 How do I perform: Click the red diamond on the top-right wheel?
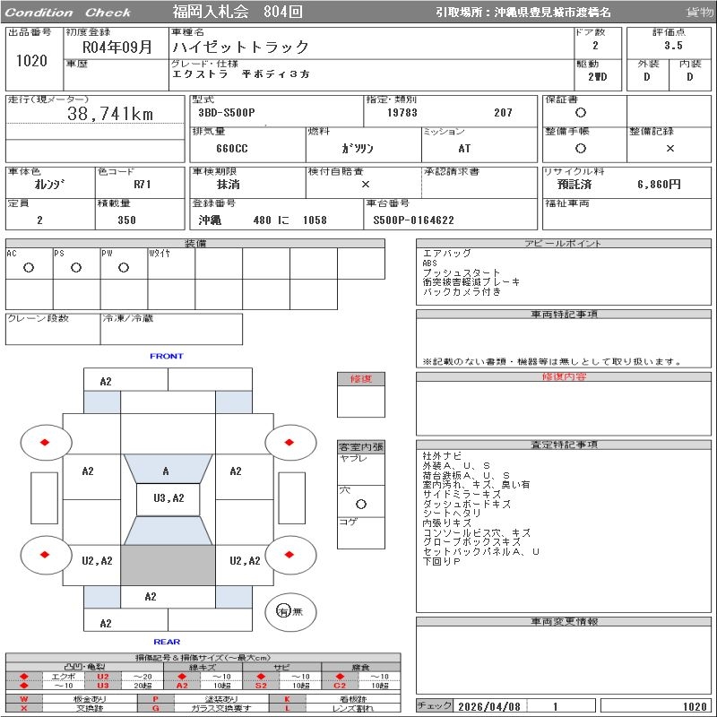289,442
